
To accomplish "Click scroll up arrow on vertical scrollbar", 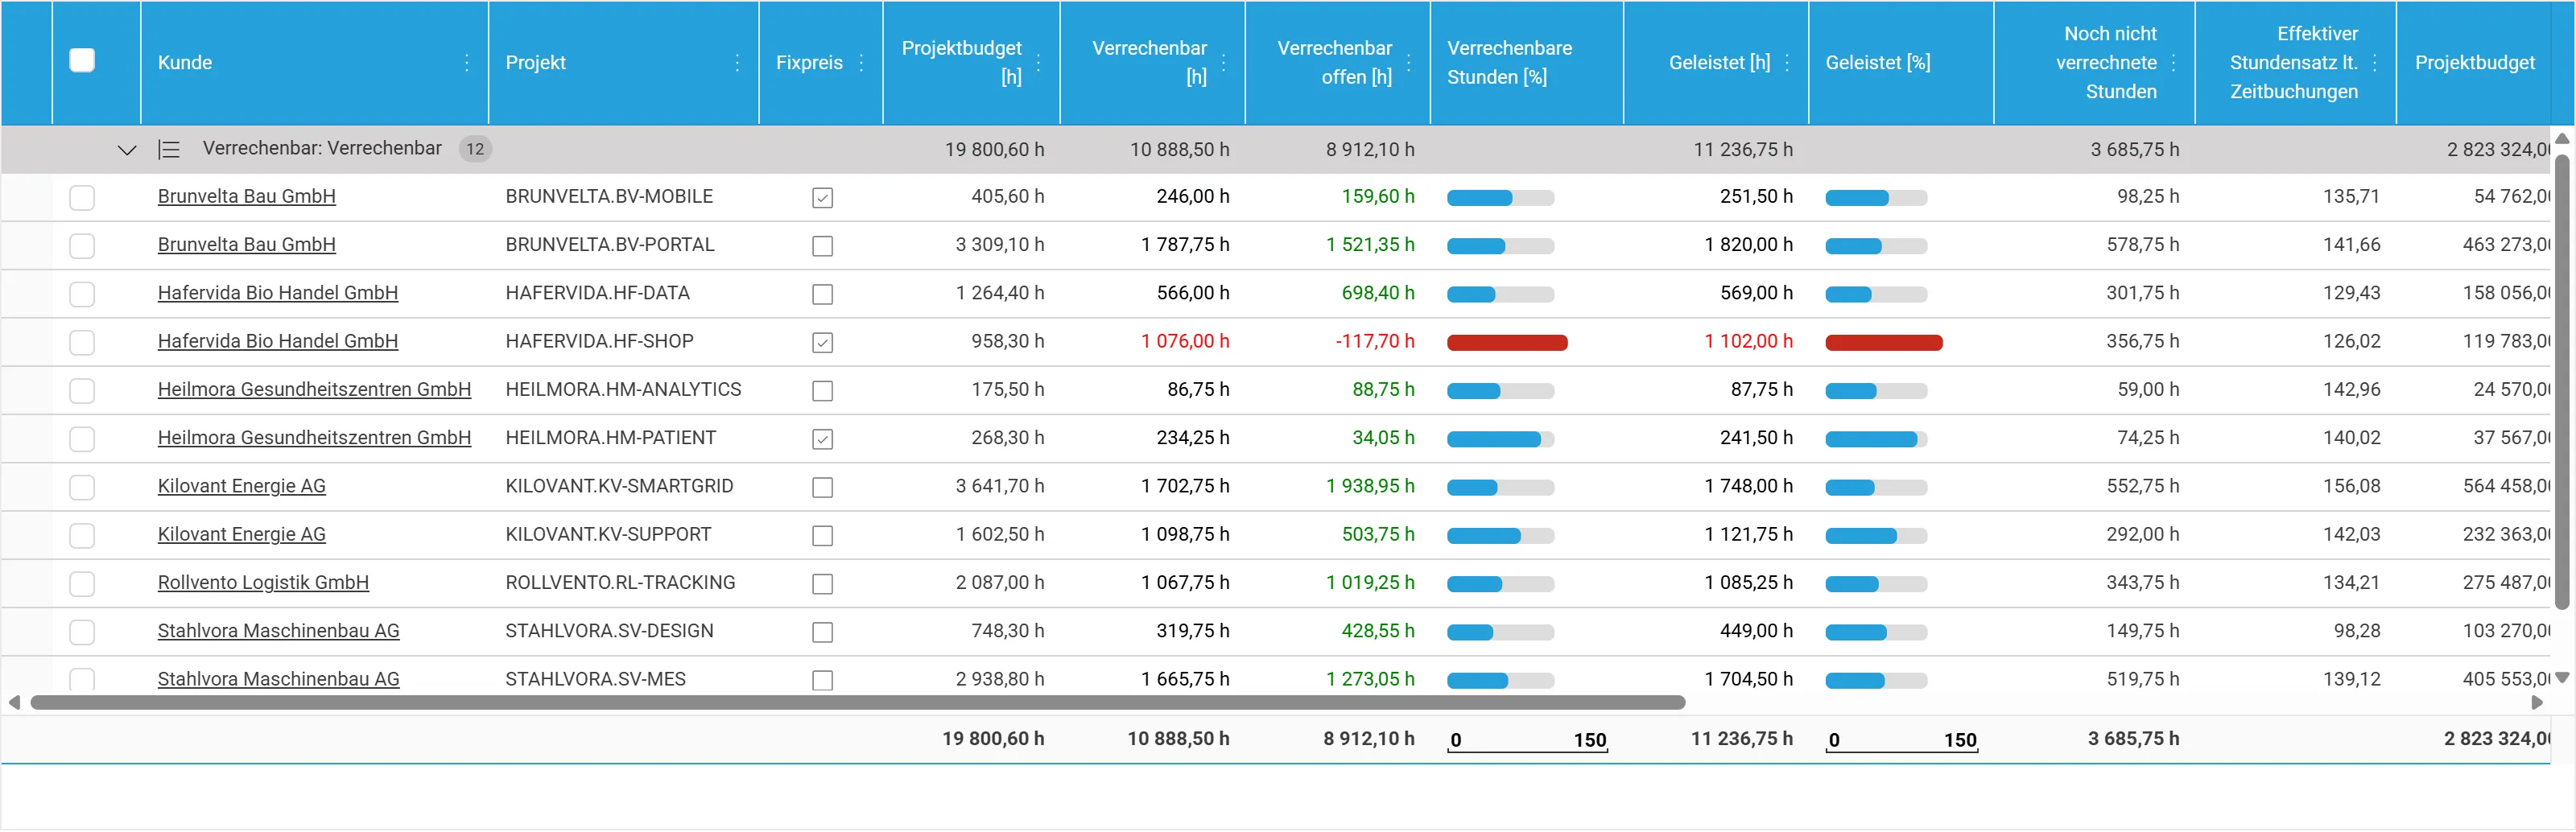I will point(2562,138).
